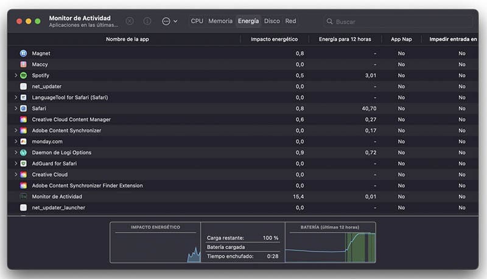
Task: Click the monday.com app icon
Action: click(23, 141)
